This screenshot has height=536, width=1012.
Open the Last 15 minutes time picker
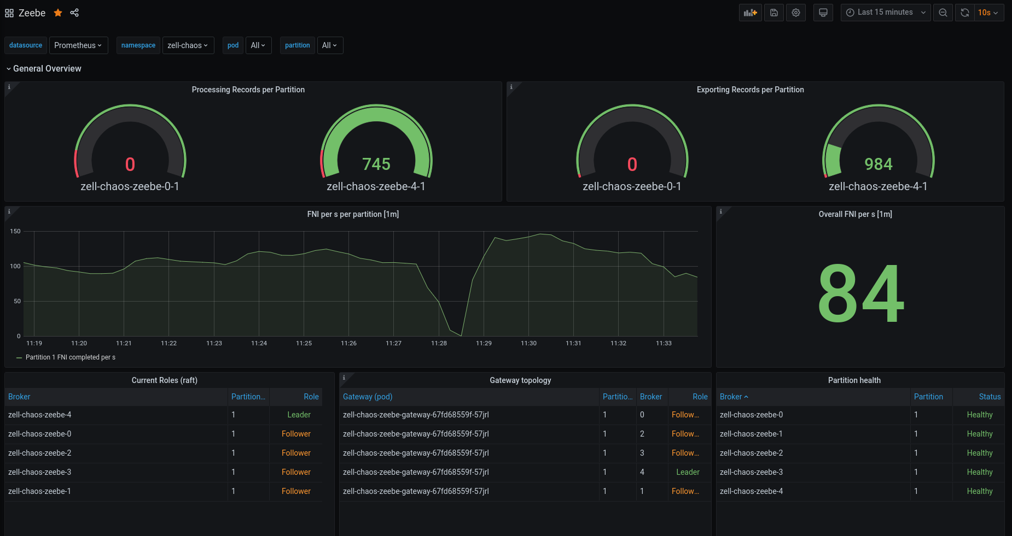coord(886,13)
